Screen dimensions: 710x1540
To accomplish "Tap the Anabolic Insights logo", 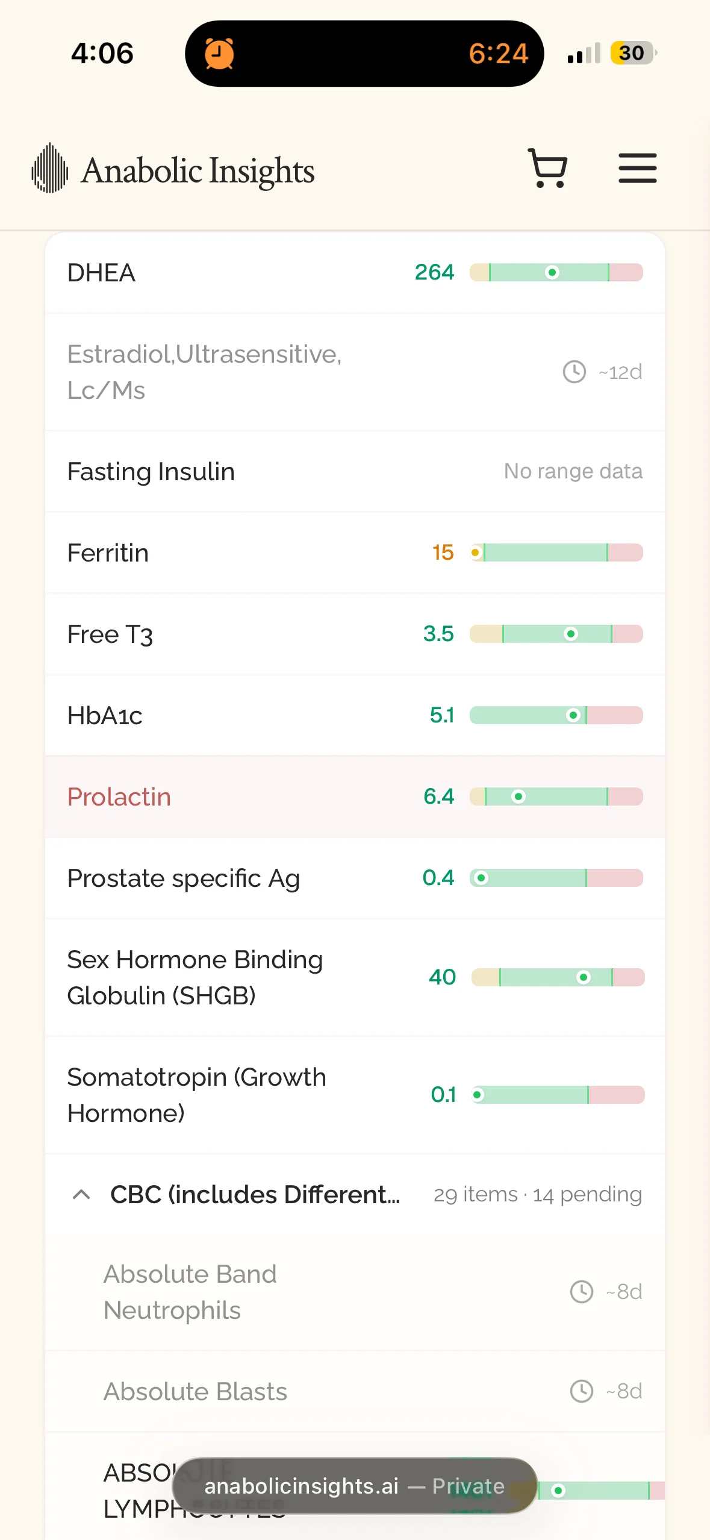I will (x=173, y=169).
